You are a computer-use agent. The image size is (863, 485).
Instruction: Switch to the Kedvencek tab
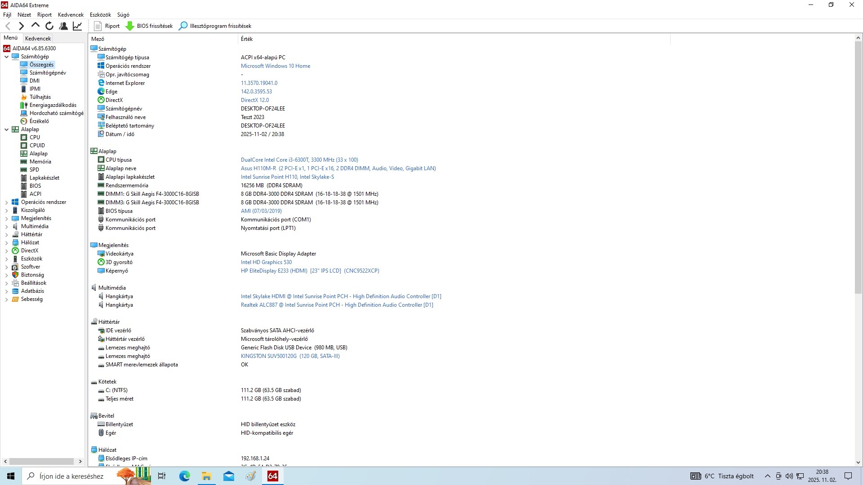[38, 39]
